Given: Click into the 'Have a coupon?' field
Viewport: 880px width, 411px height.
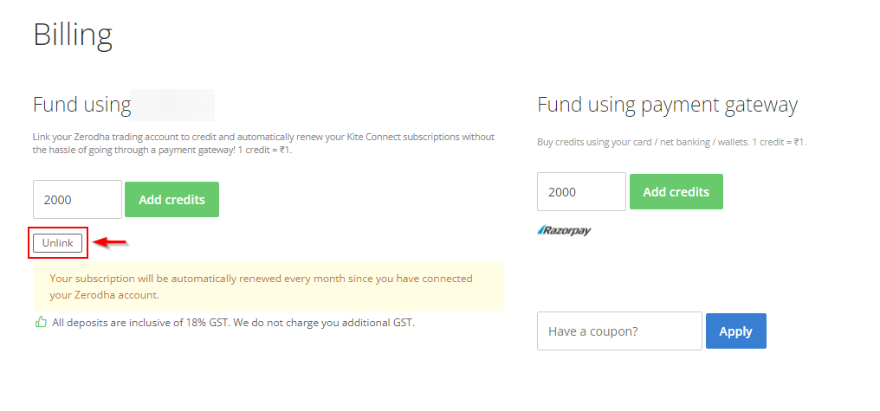Looking at the screenshot, I should 619,331.
